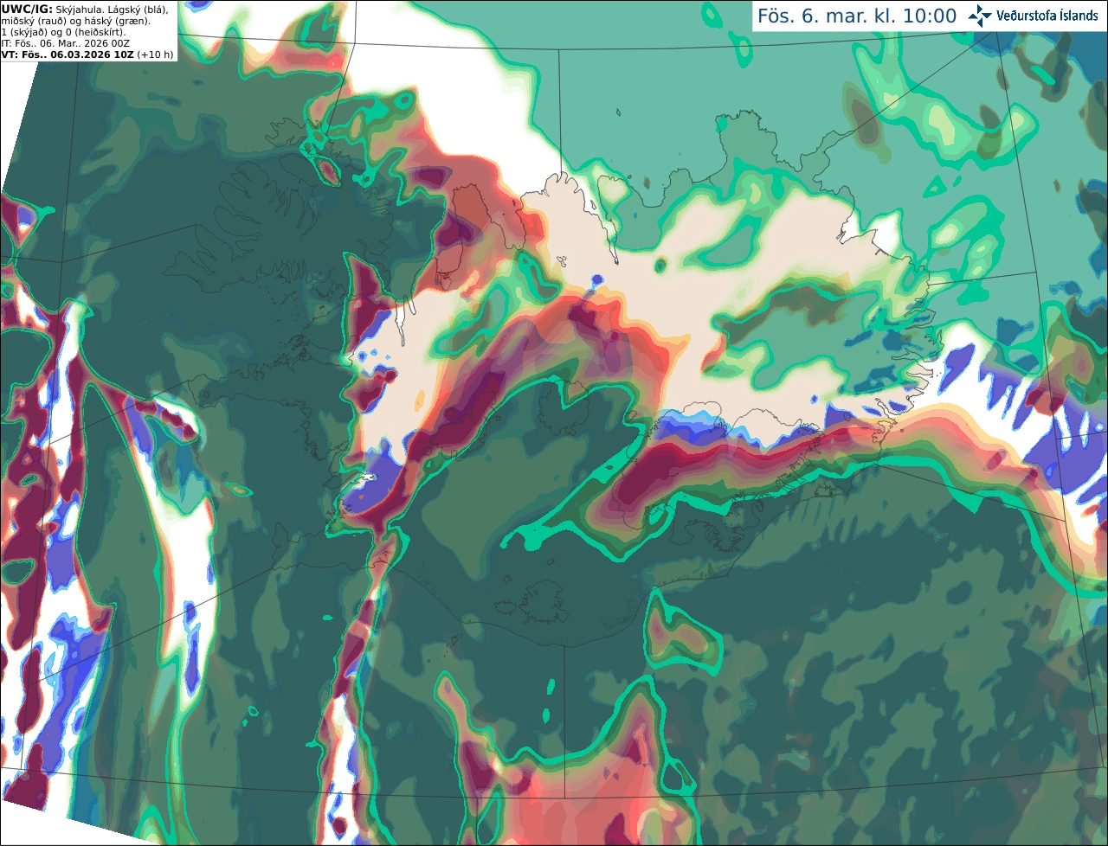Click the 'miðský (rauð) og háský (græn).' line
The height and width of the screenshot is (846, 1108).
pos(76,21)
